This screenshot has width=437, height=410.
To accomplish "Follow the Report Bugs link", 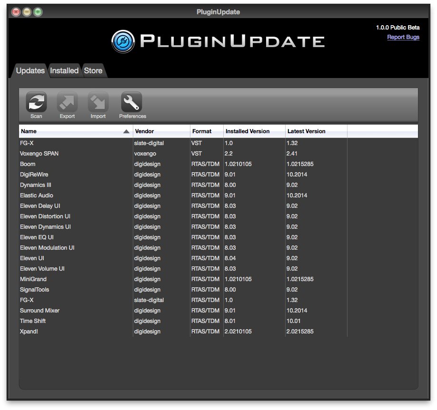I will coord(403,37).
